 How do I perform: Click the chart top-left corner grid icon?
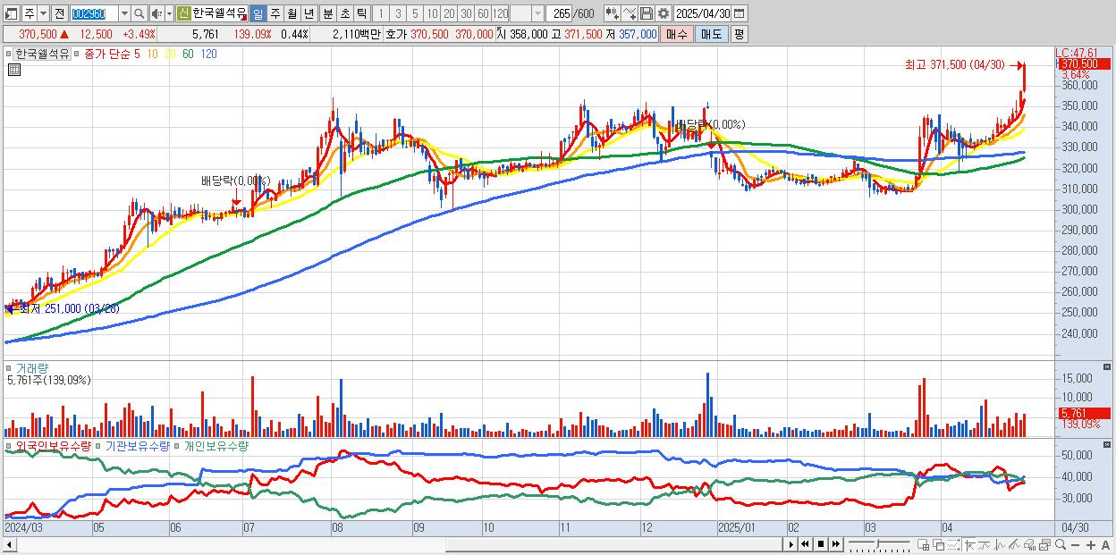(14, 68)
